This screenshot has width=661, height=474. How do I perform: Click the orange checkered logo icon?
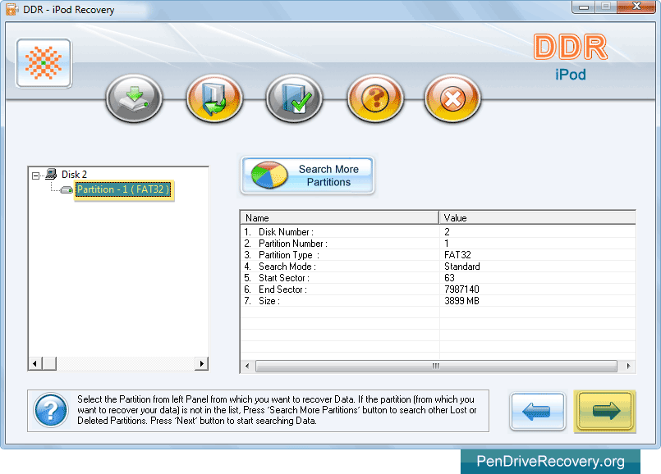coord(44,63)
